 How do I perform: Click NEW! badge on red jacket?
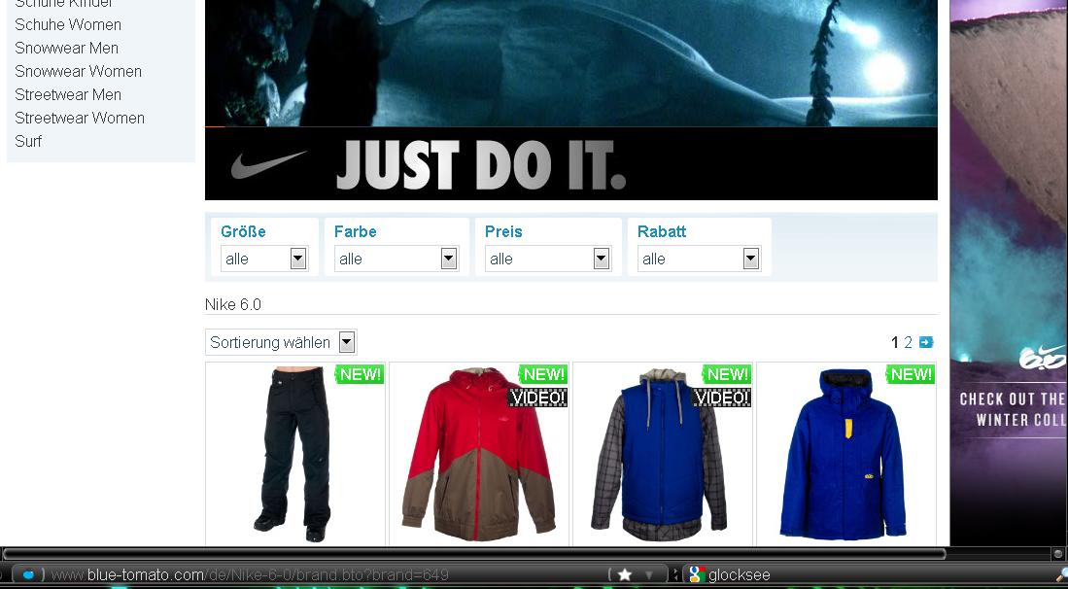[543, 374]
